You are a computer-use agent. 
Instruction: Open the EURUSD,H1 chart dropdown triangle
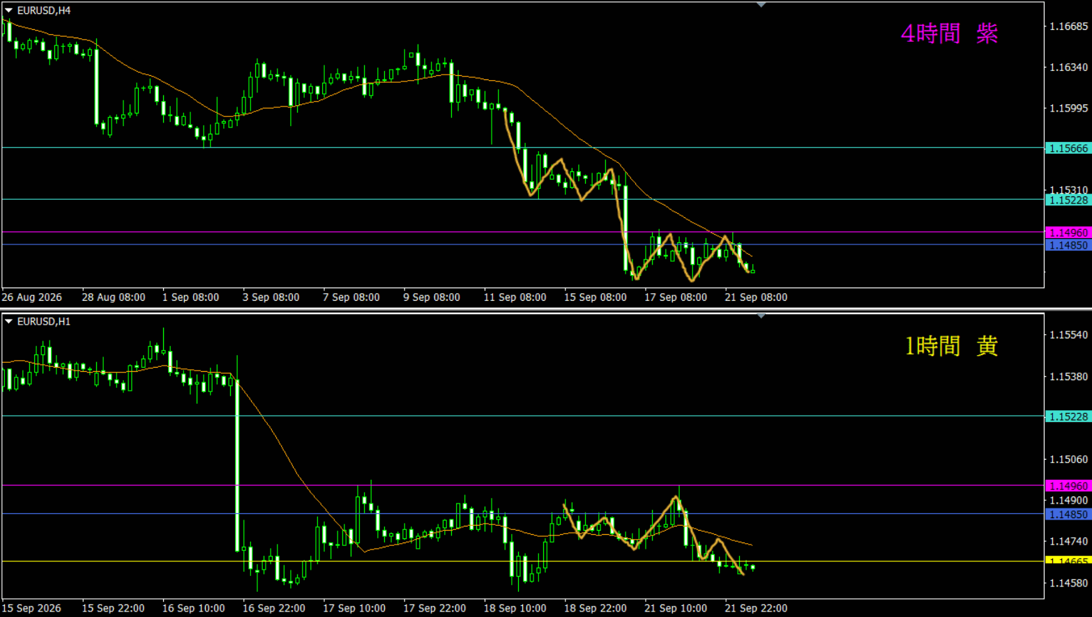pos(8,321)
